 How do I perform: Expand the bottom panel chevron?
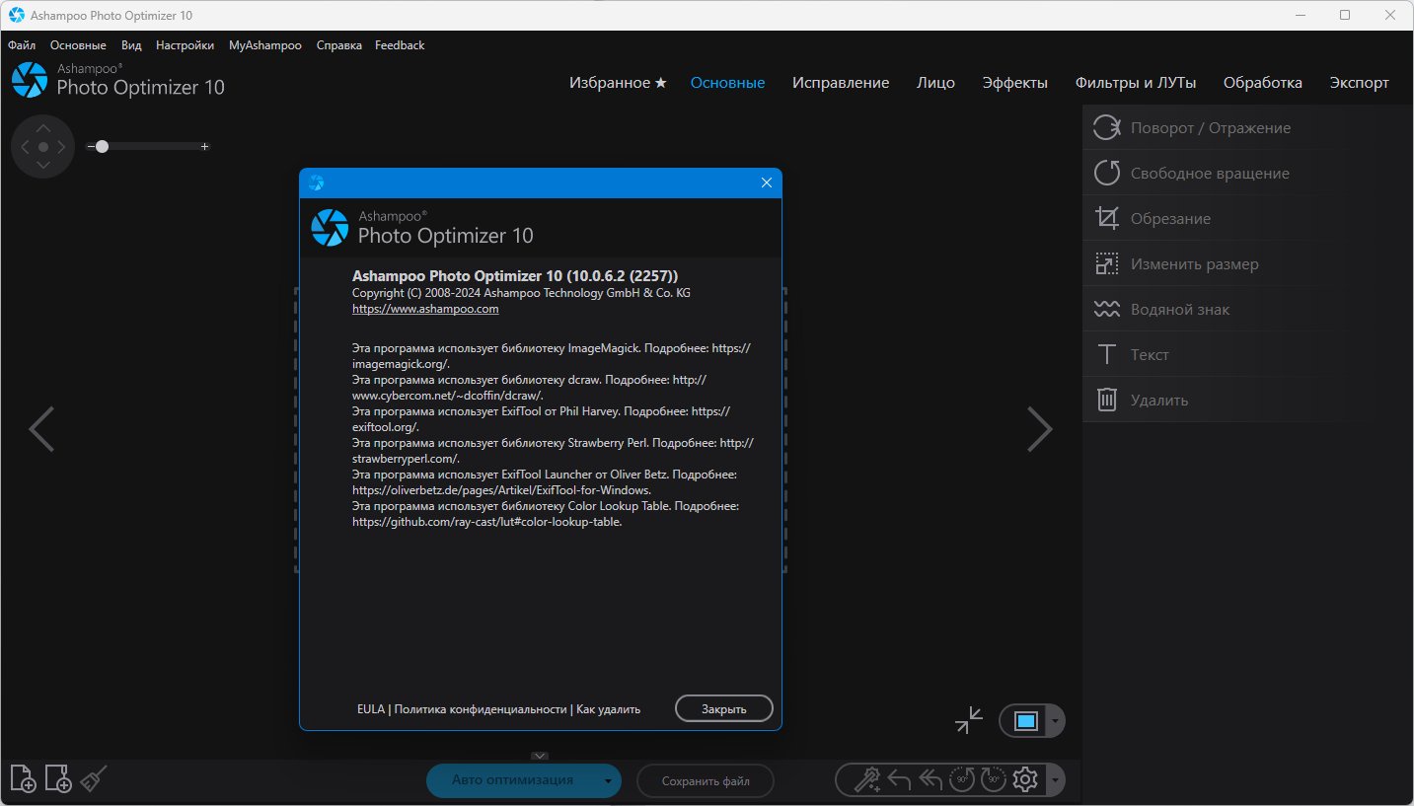coord(539,756)
